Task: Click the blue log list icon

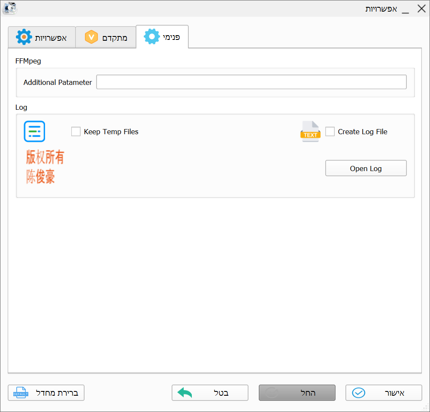Action: point(34,132)
